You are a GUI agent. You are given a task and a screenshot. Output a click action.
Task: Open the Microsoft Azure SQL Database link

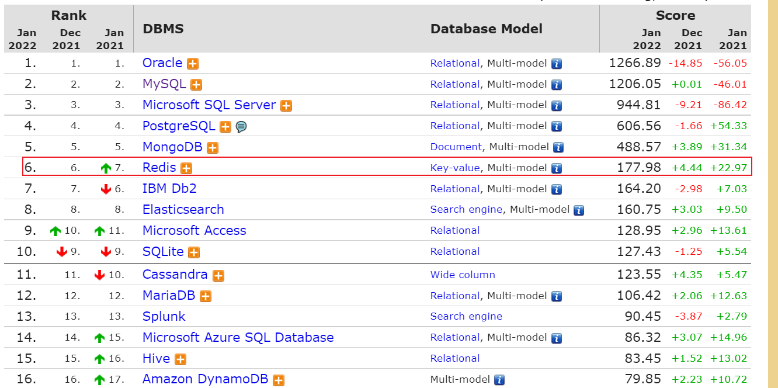coord(238,338)
